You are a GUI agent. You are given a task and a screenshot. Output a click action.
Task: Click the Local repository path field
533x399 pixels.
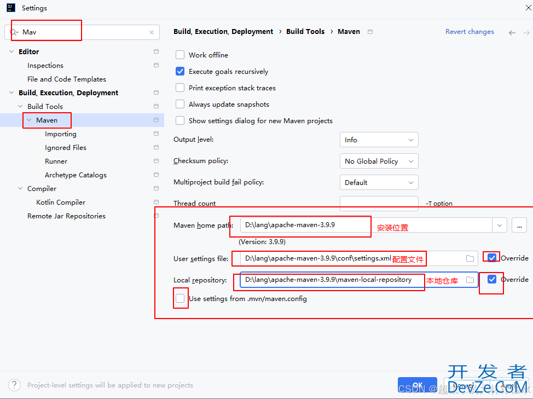click(x=359, y=280)
